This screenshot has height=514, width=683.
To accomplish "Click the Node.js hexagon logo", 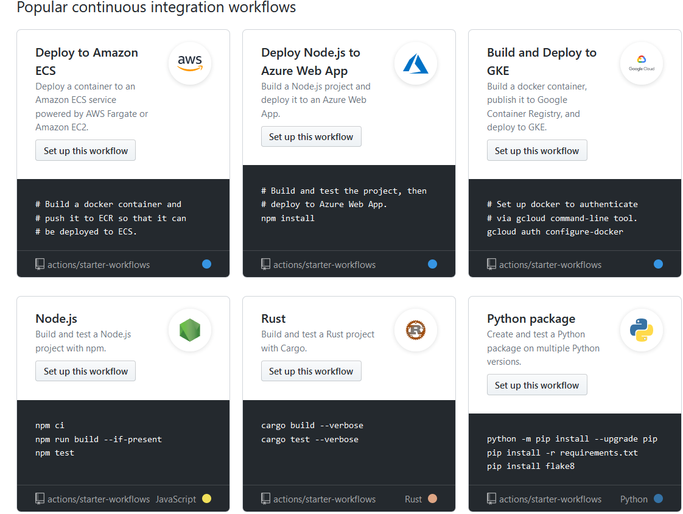I will point(190,329).
